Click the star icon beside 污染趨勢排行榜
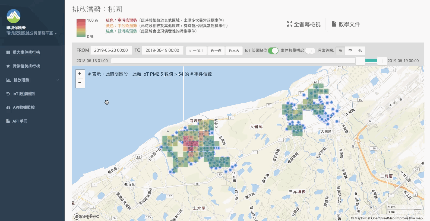The width and height of the screenshot is (430, 221). pos(8,66)
